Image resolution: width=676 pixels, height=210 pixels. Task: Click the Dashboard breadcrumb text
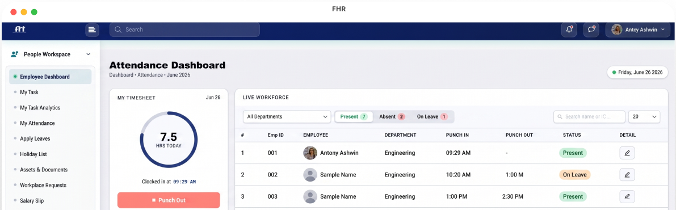pos(121,75)
